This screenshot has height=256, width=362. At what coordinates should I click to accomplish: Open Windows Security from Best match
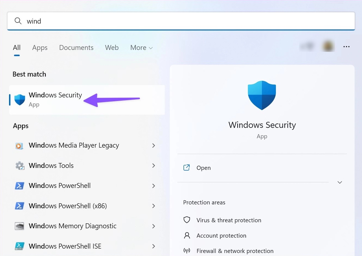(x=55, y=99)
